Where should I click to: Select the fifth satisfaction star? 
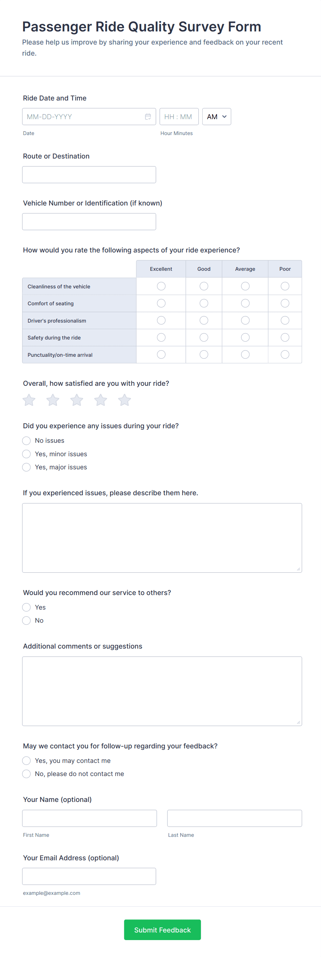(x=124, y=400)
